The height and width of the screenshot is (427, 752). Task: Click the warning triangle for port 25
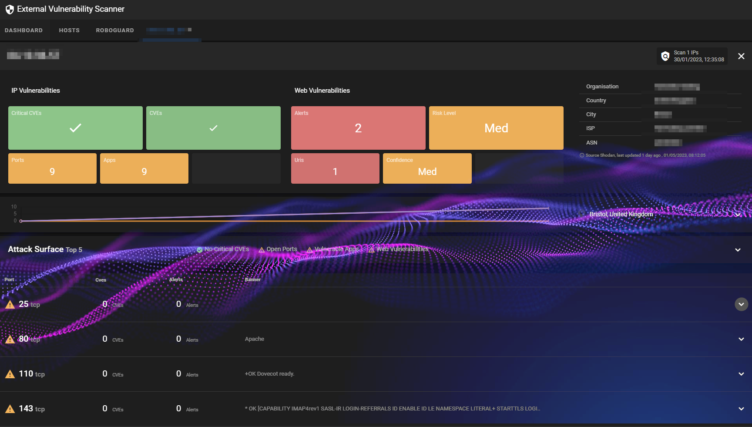[x=10, y=305]
